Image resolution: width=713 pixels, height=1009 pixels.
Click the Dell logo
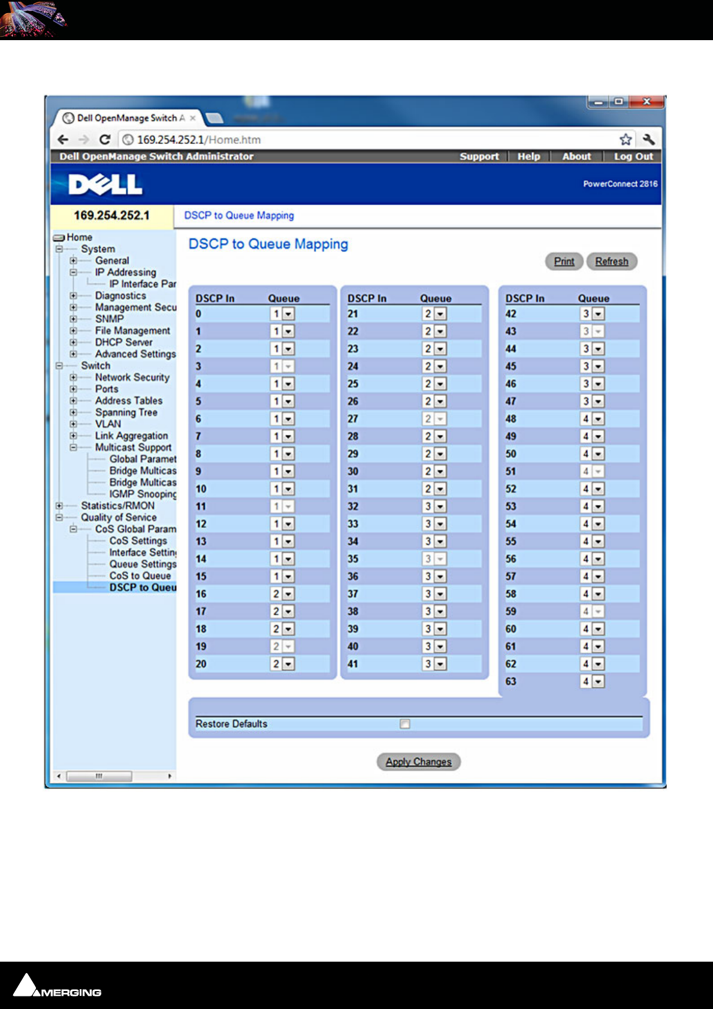click(x=105, y=185)
